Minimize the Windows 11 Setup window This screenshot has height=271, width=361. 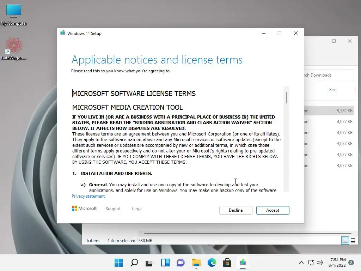pos(264,33)
